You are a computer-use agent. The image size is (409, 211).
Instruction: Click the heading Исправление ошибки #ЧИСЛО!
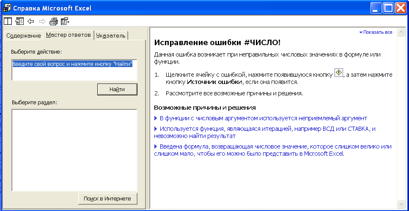(217, 43)
